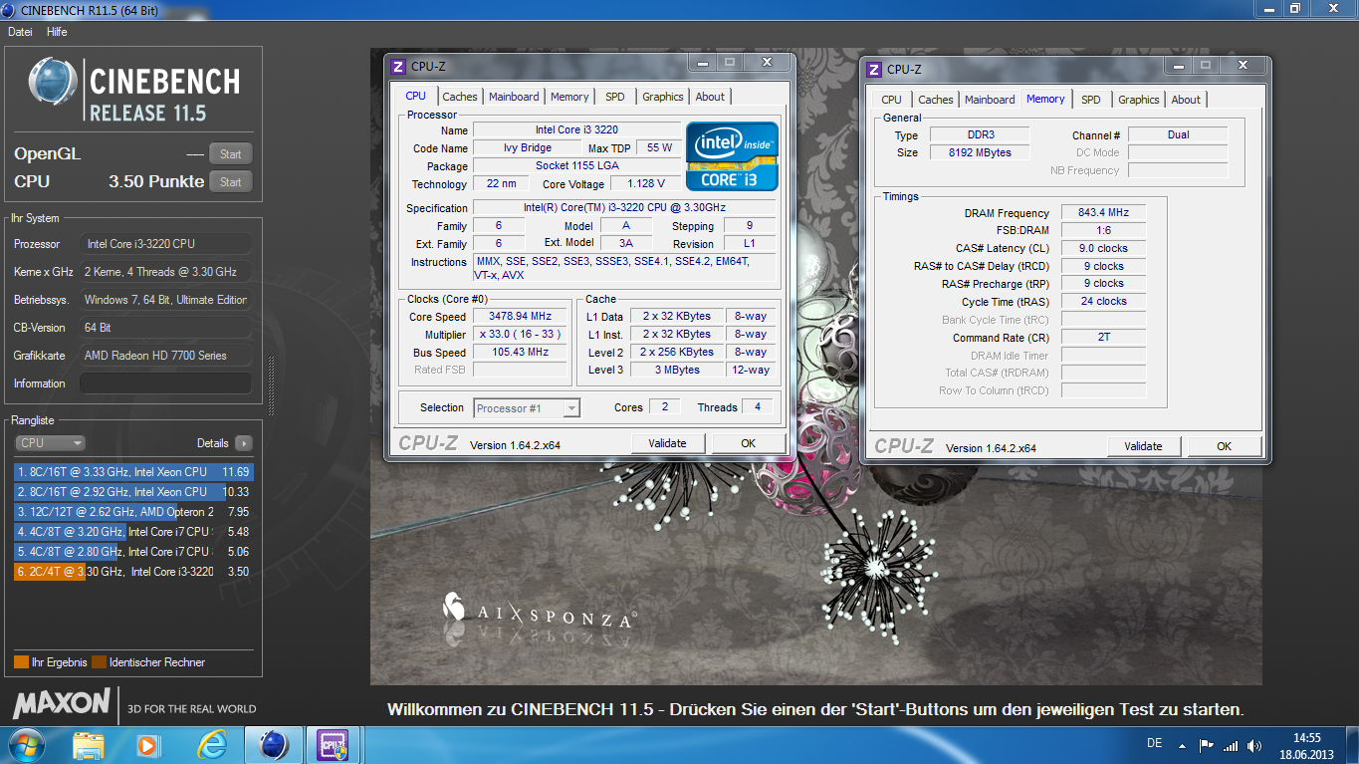Screen dimensions: 1359x764
Task: Open Graphics tab in left CPU-Z window
Action: tap(662, 97)
